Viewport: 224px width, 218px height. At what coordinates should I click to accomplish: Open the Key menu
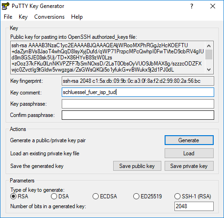click(23, 17)
